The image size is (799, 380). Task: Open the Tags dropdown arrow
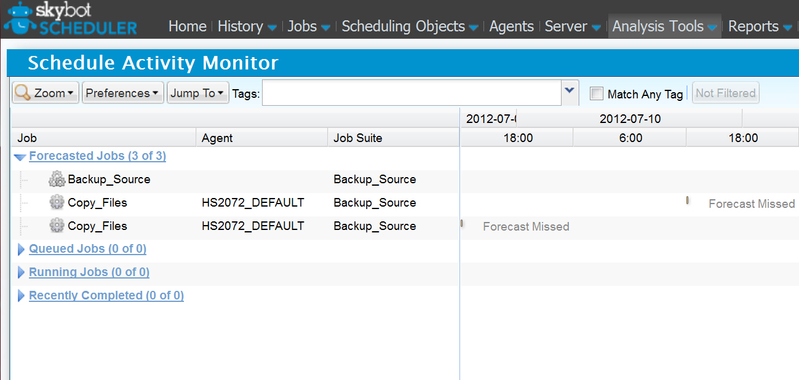(570, 92)
